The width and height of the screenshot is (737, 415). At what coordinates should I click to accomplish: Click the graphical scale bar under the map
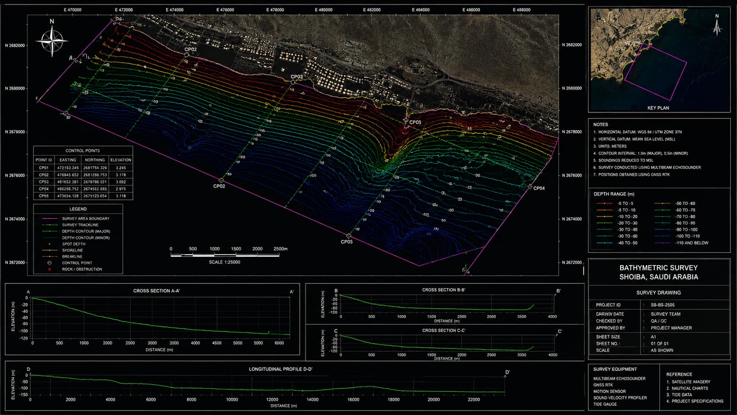[225, 255]
